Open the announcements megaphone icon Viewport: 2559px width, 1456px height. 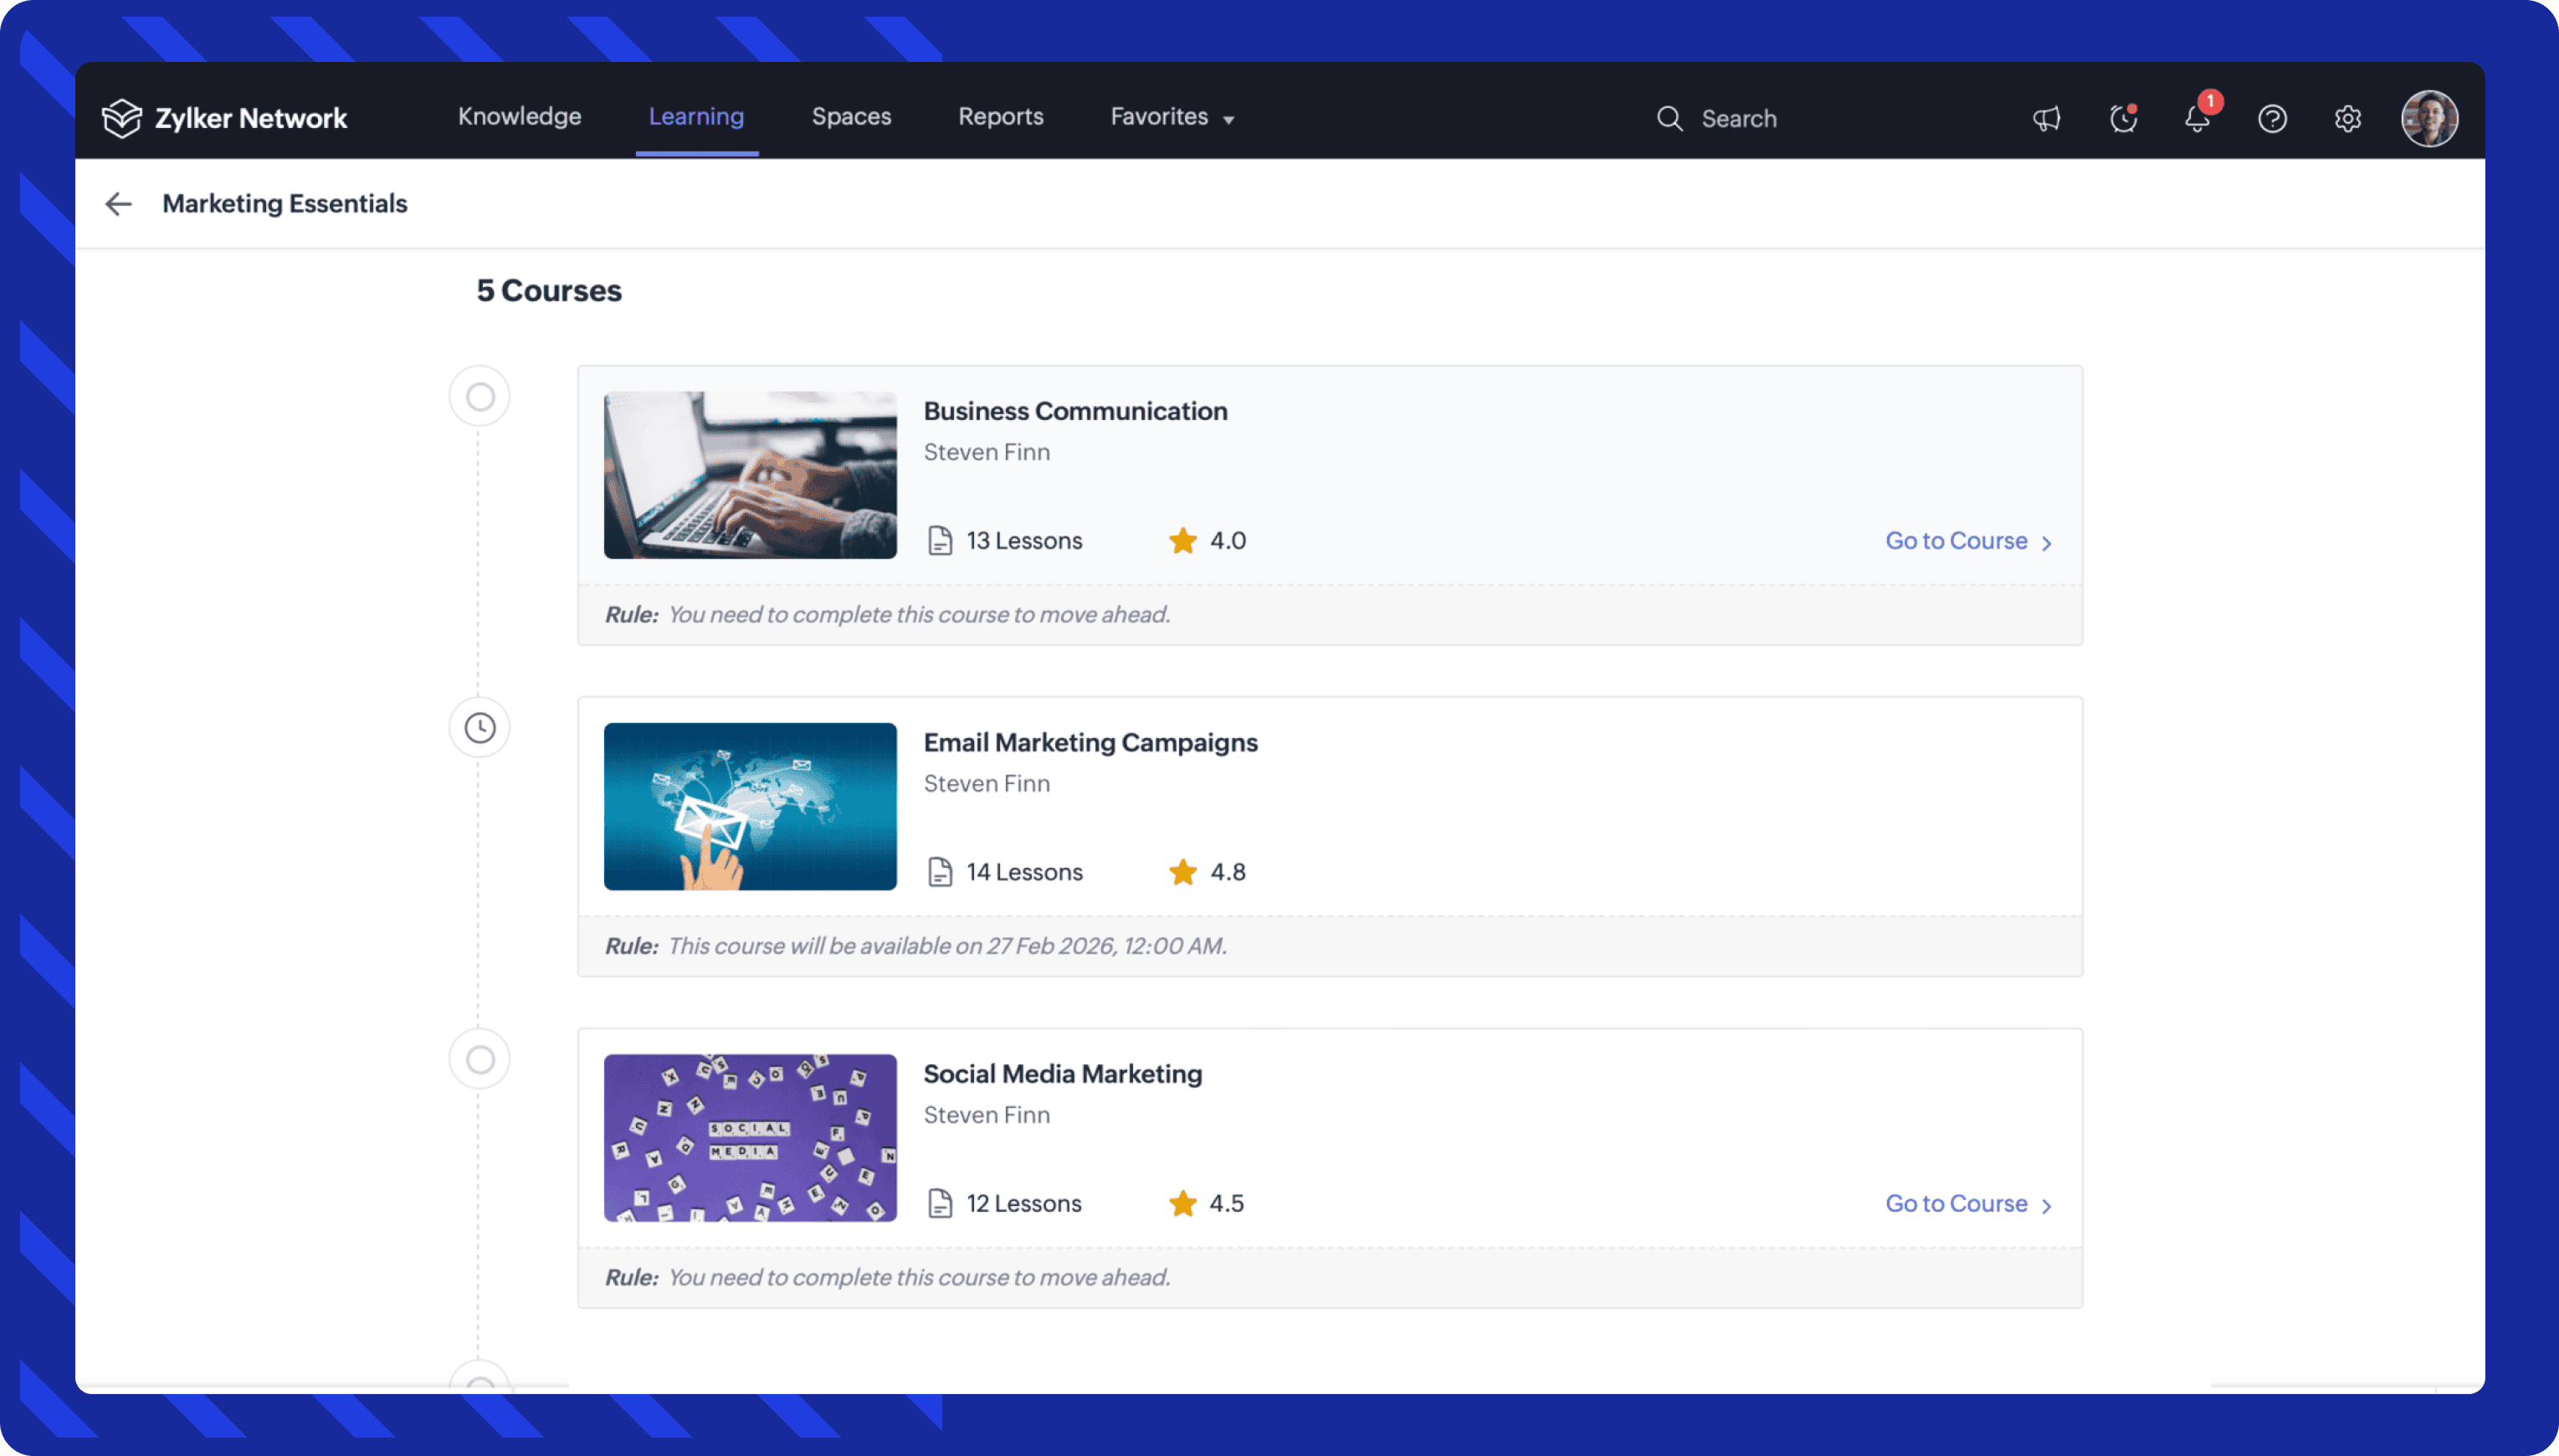point(2046,119)
